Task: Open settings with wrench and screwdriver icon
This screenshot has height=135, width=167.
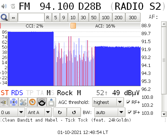Action: [23, 102]
